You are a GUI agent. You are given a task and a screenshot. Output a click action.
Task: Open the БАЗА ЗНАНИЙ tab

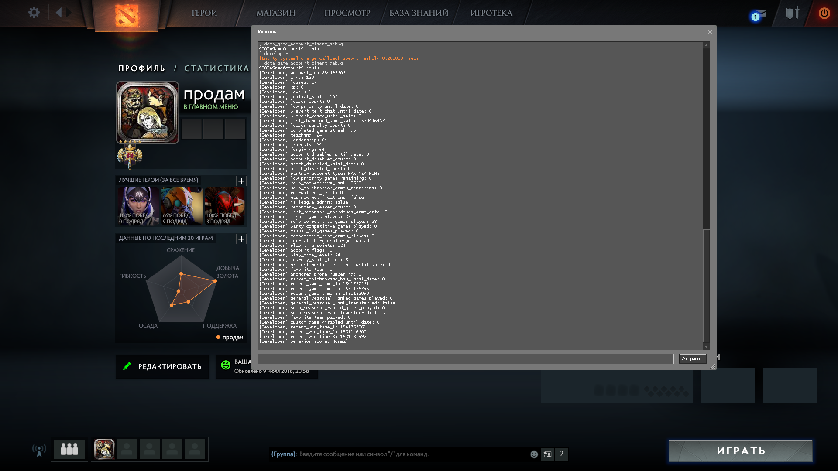tap(419, 13)
